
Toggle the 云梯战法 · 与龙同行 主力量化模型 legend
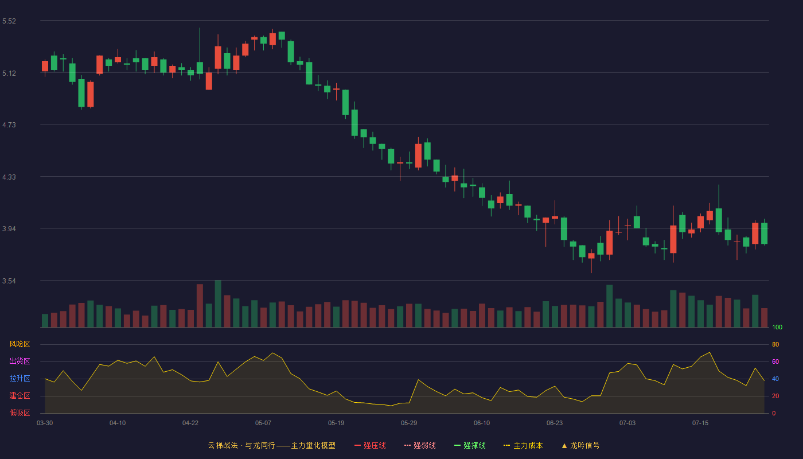(271, 445)
